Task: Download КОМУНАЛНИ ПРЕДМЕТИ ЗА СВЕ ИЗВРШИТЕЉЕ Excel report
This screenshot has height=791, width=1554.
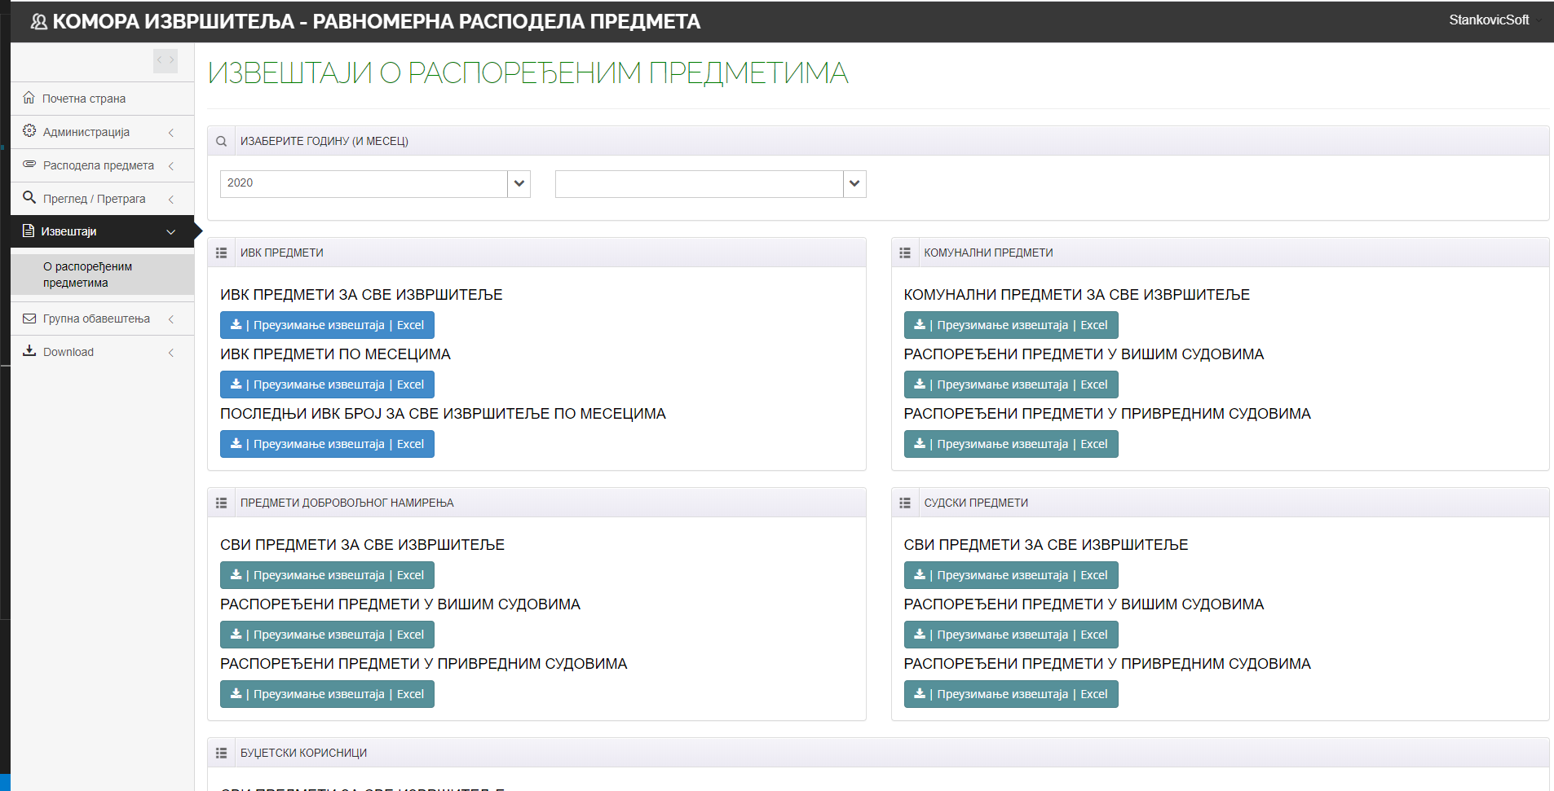Action: click(1010, 325)
